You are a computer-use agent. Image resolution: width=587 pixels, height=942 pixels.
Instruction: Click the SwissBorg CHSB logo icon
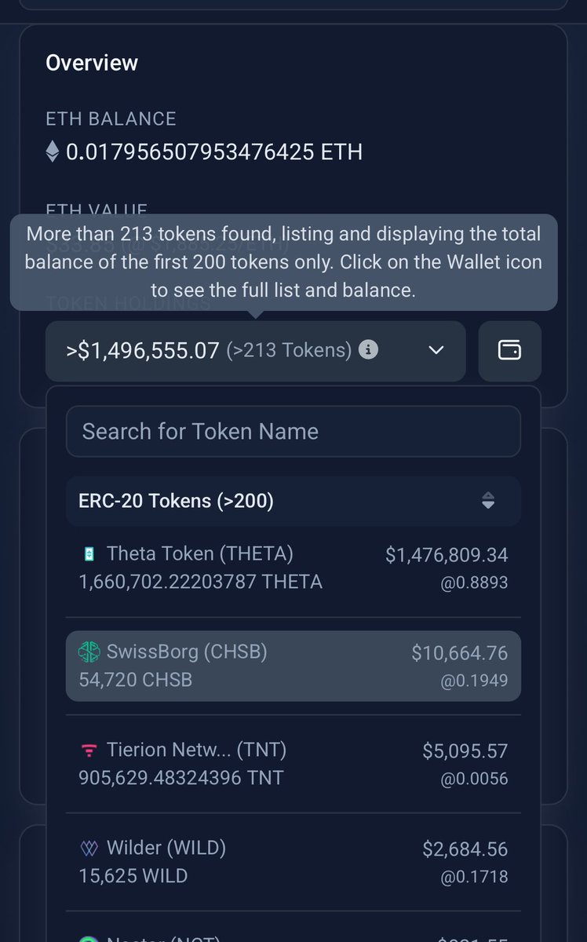tap(89, 652)
